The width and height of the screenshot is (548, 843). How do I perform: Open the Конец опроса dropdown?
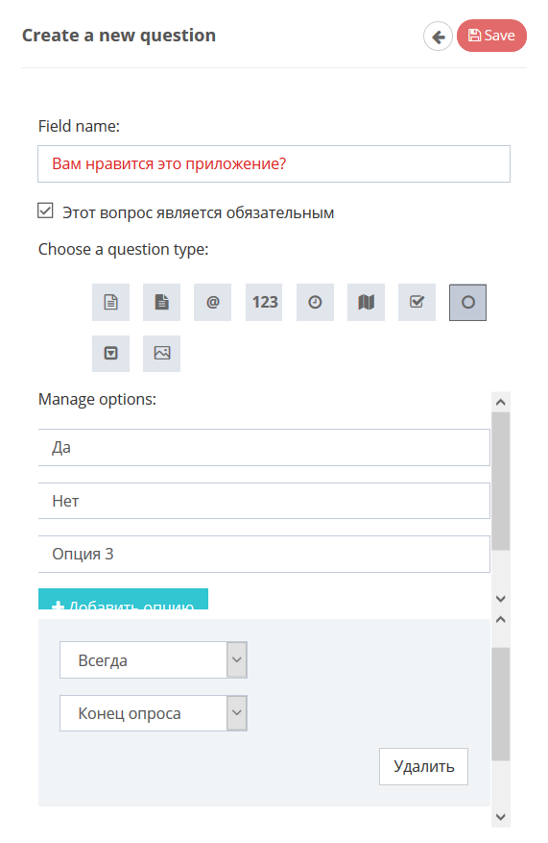click(x=154, y=713)
